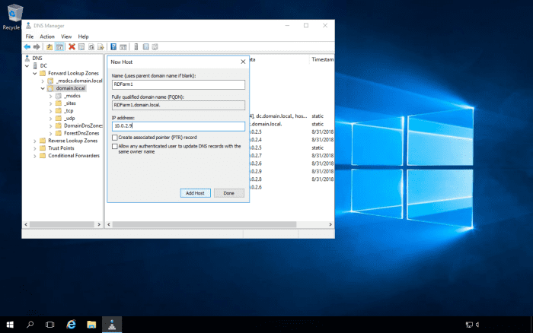Click the IP address input field
The height and width of the screenshot is (333, 533).
(178, 126)
